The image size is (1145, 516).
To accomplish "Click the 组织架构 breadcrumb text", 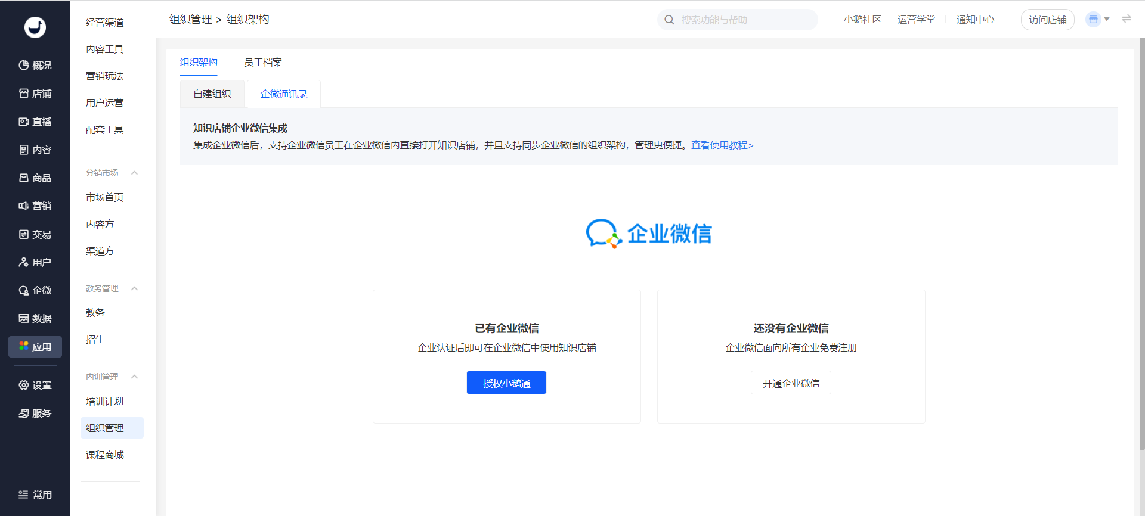I will click(248, 19).
